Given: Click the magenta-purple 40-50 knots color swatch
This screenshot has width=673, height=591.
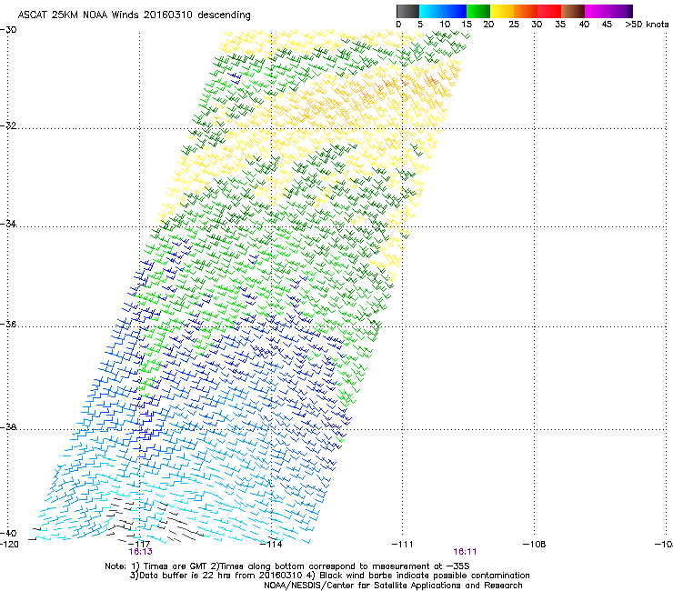Looking at the screenshot, I should pos(608,11).
